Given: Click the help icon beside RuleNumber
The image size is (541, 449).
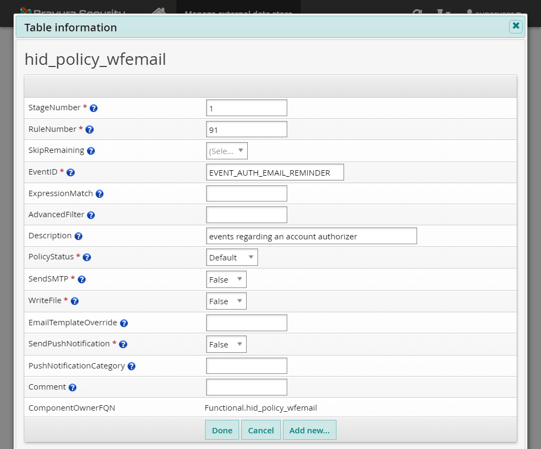Looking at the screenshot, I should pos(89,129).
